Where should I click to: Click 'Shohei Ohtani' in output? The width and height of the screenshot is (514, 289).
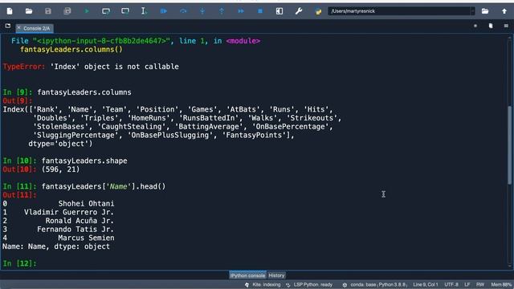click(86, 204)
